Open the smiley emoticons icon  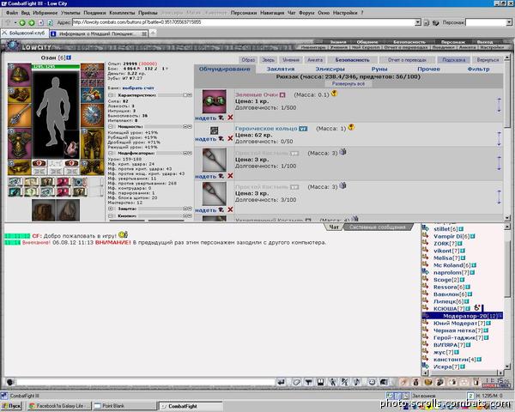(372, 382)
